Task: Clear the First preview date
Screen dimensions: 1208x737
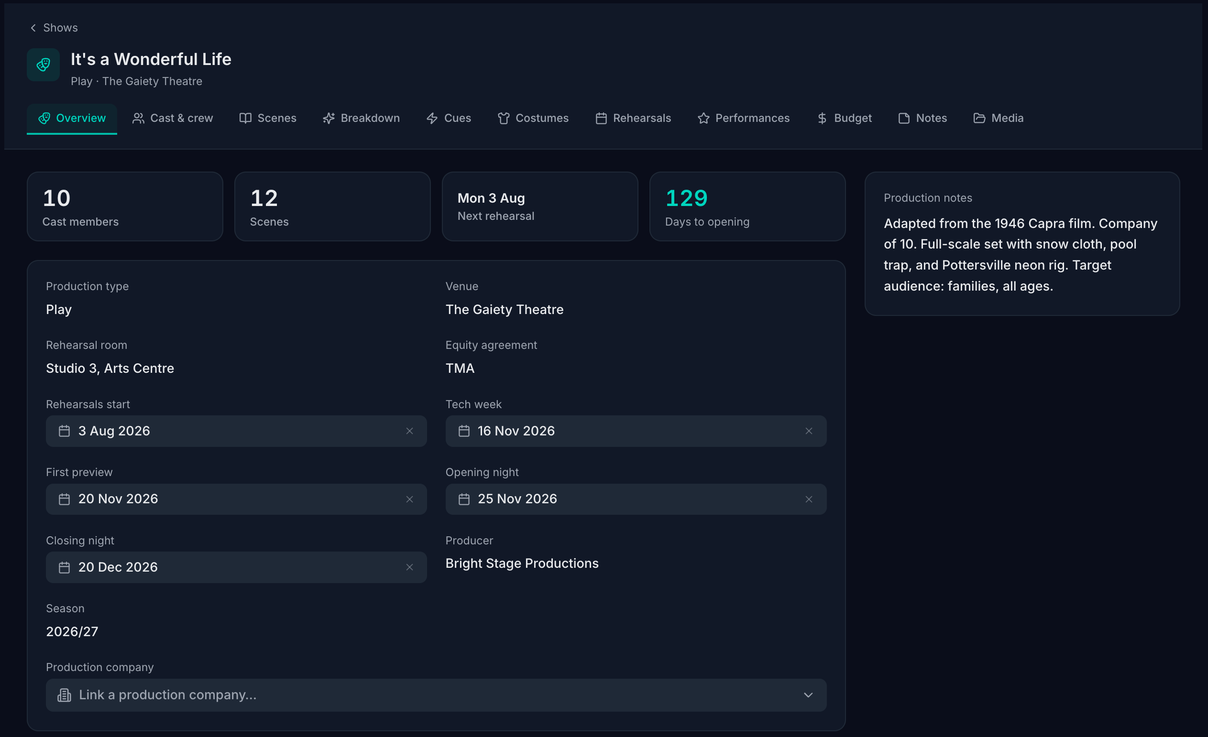Action: click(409, 499)
